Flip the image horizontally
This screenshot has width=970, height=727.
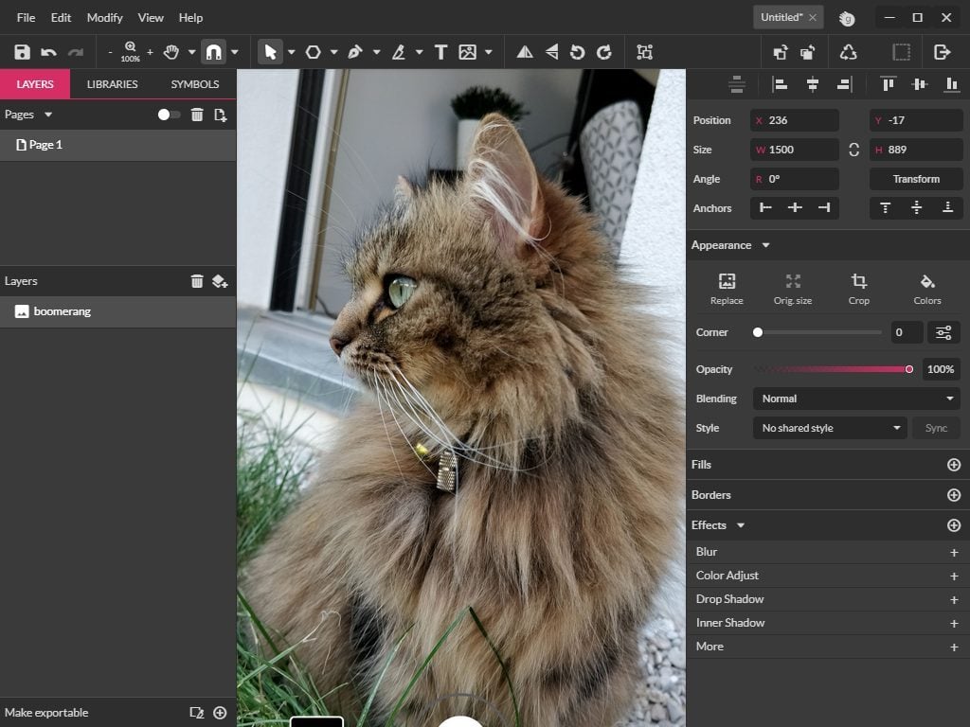[525, 52]
